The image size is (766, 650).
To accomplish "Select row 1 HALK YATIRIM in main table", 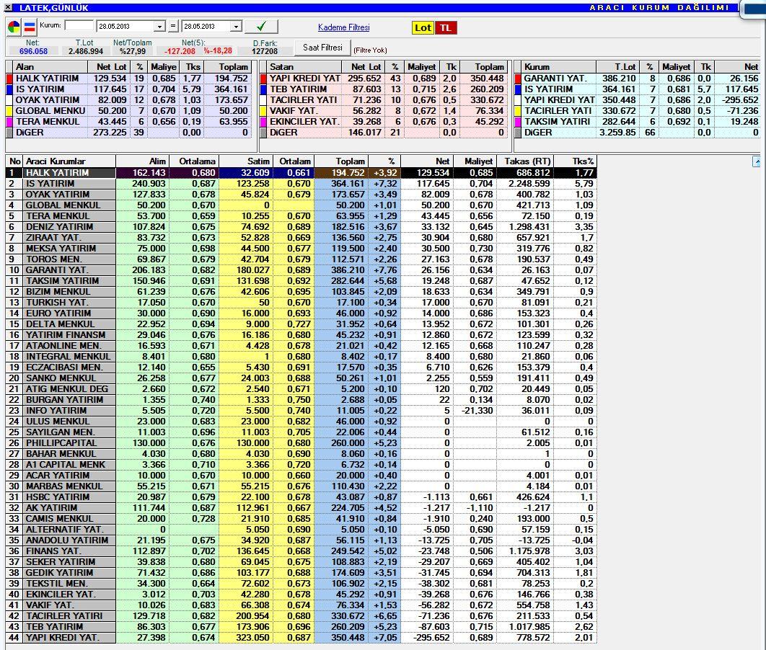I will pos(301,173).
